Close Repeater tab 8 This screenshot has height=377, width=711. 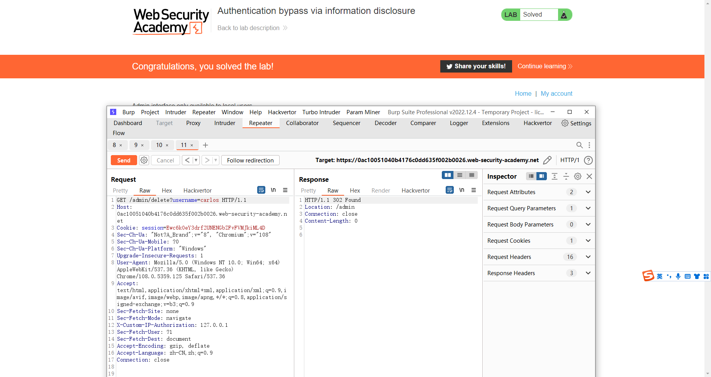(121, 145)
